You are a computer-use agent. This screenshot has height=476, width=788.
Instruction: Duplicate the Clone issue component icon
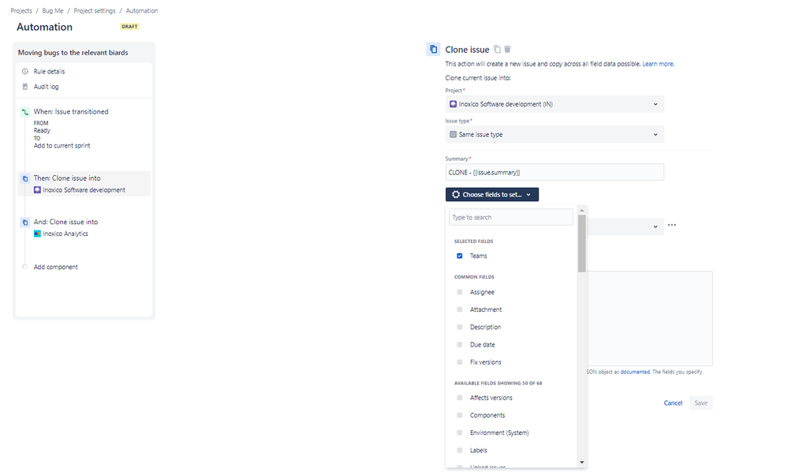(497, 49)
